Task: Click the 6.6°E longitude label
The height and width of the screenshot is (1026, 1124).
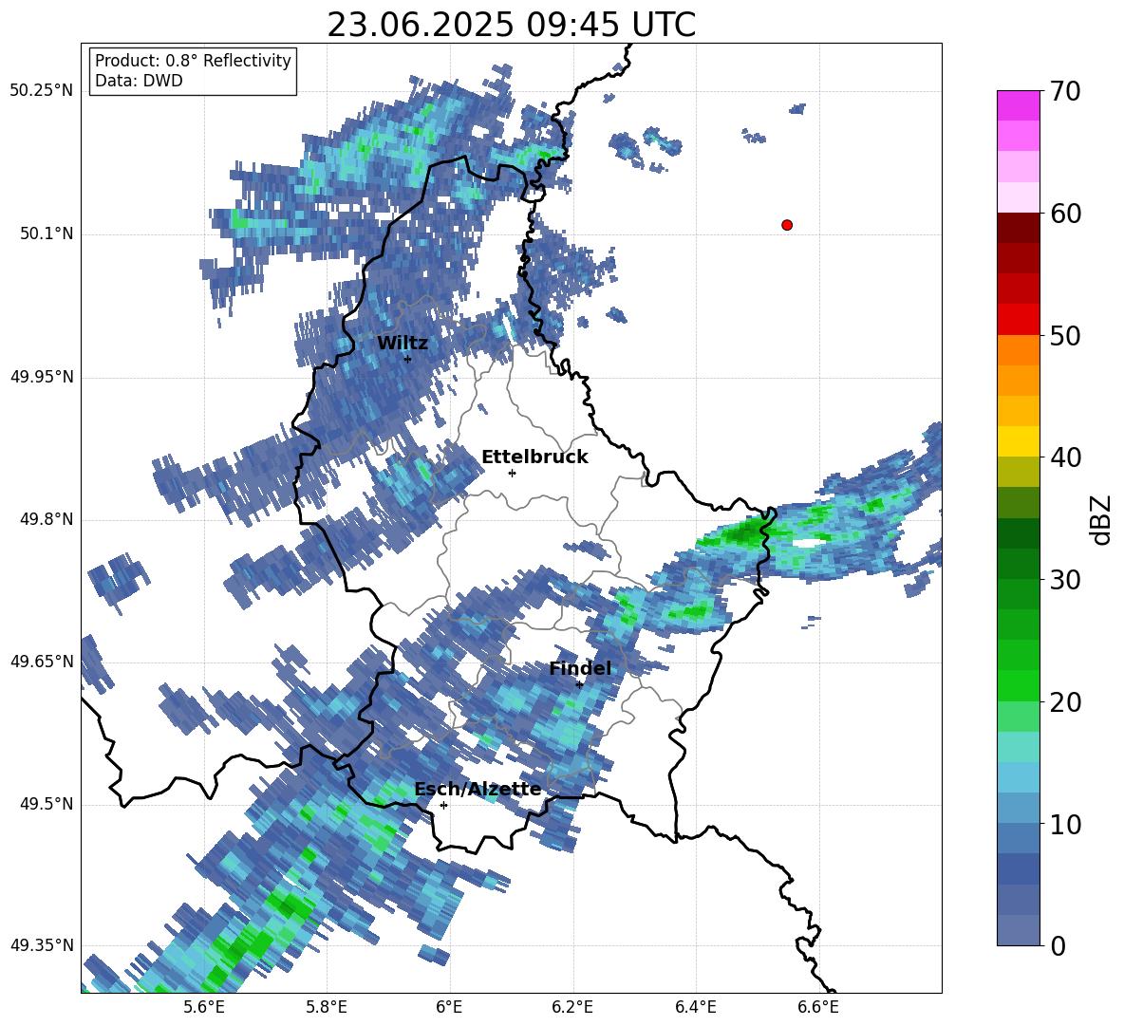Action: 818,1007
